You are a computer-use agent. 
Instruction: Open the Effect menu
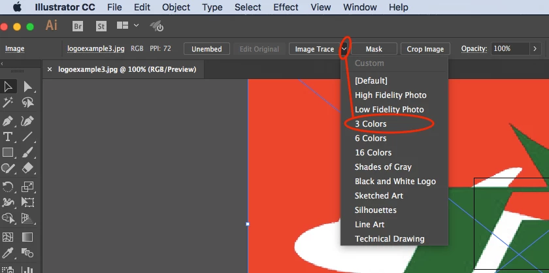(x=286, y=7)
